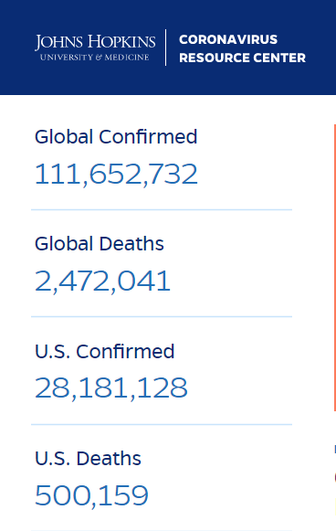The height and width of the screenshot is (531, 336).
Task: Click the divider line below U.S. Confirmed count
Action: (x=162, y=424)
